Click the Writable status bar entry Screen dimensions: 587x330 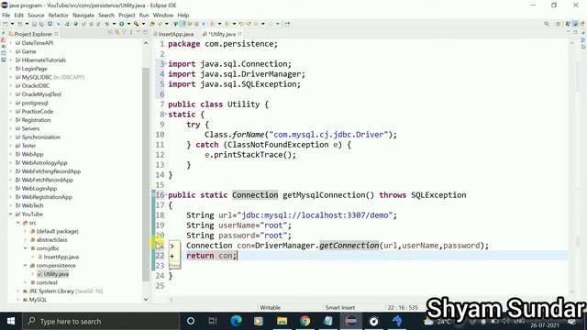(x=270, y=308)
